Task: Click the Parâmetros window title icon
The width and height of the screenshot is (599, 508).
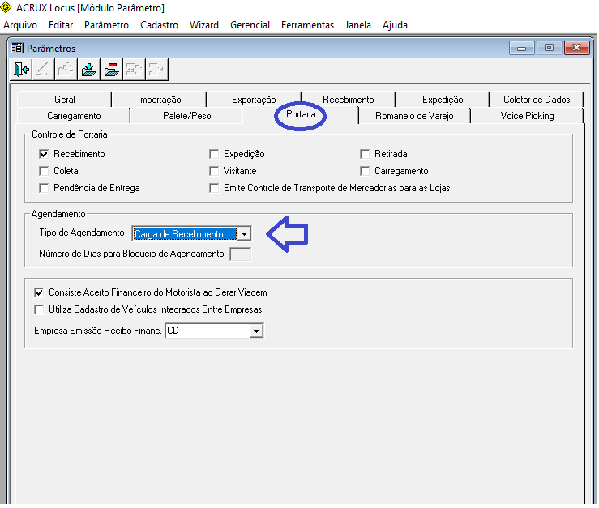Action: (x=17, y=49)
